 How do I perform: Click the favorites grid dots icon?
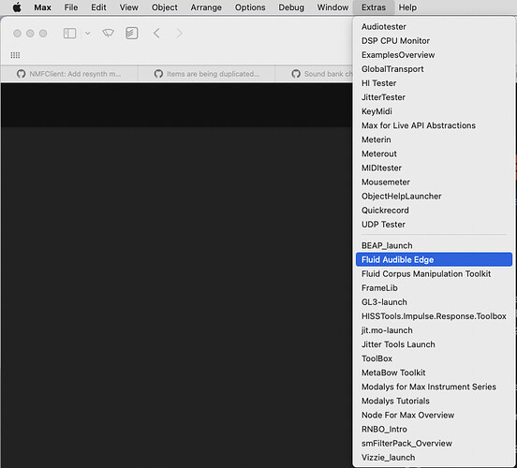[x=15, y=55]
